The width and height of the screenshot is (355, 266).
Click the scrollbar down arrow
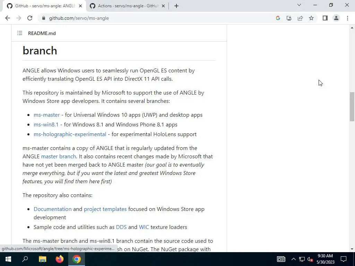[x=352, y=249]
